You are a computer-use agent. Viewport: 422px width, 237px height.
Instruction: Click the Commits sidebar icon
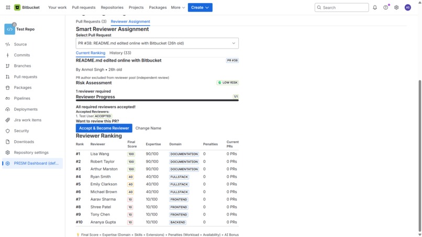click(7, 55)
